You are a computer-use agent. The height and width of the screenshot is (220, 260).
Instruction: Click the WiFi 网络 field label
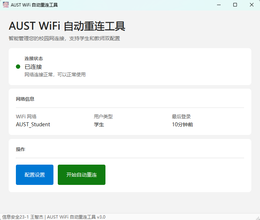(x=26, y=117)
